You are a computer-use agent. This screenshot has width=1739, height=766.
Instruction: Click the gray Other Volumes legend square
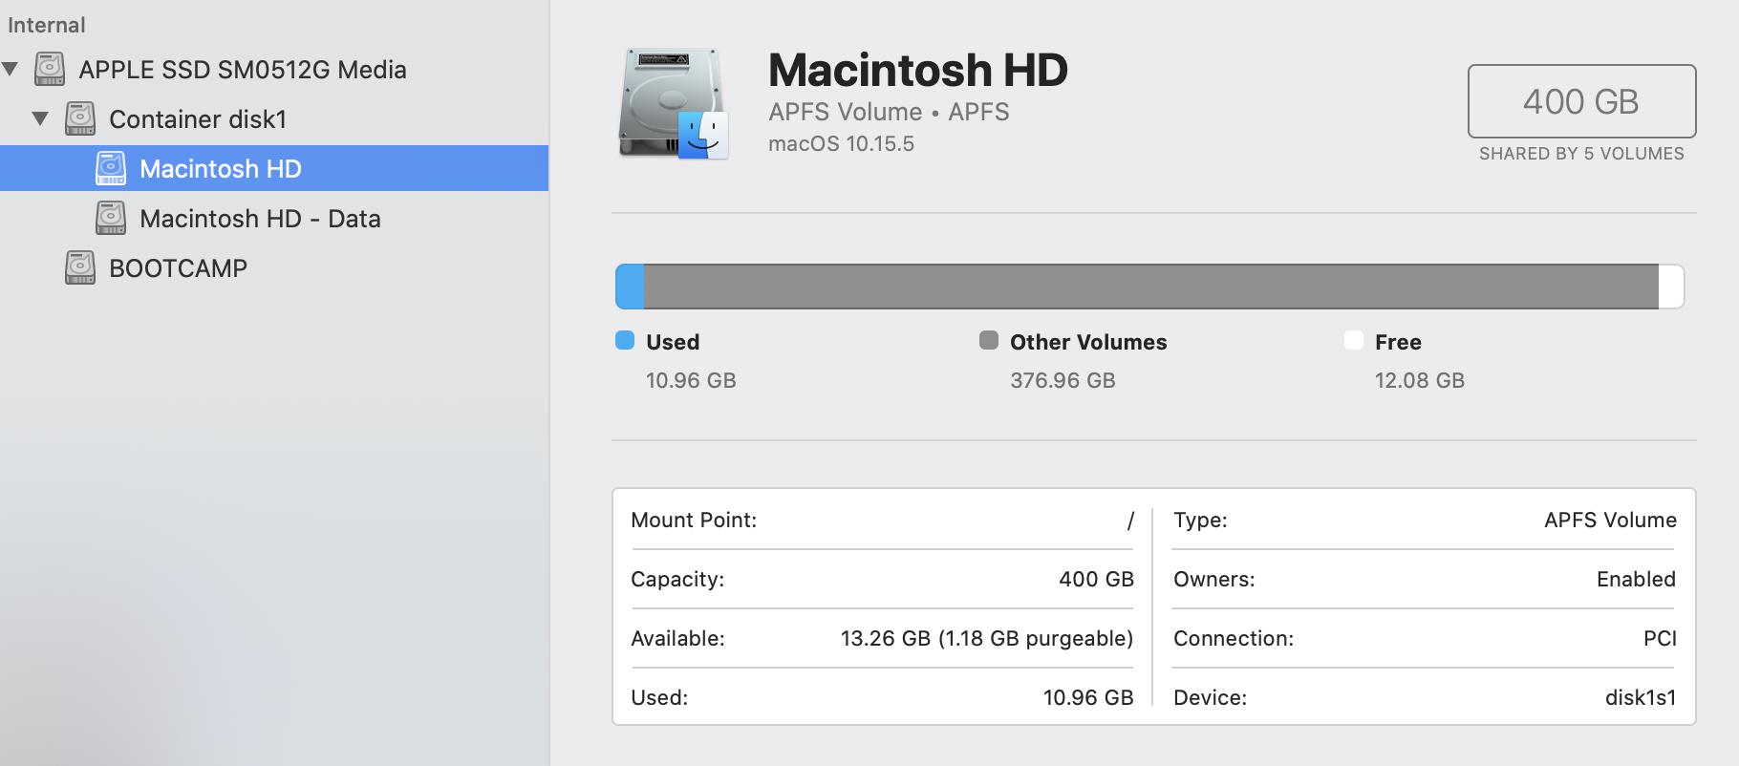pos(989,341)
